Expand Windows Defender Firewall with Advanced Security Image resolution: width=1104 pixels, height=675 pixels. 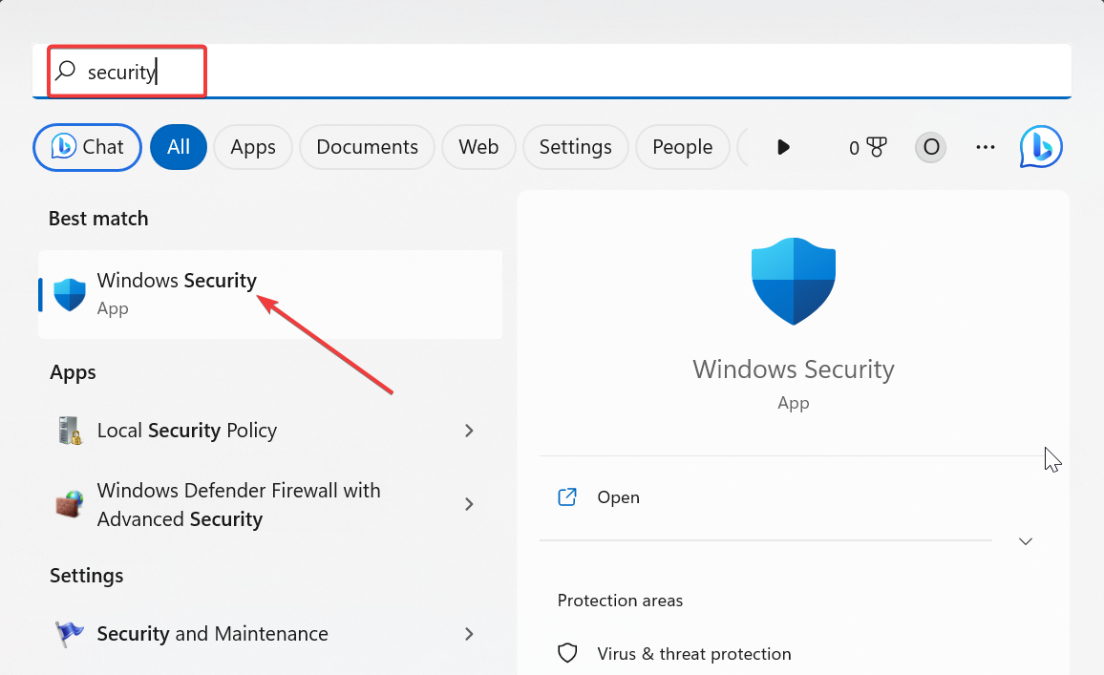[x=469, y=504]
